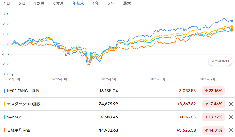Open the NYSE FANG＋指数 entry
This screenshot has height=137, width=235.
coord(23,91)
